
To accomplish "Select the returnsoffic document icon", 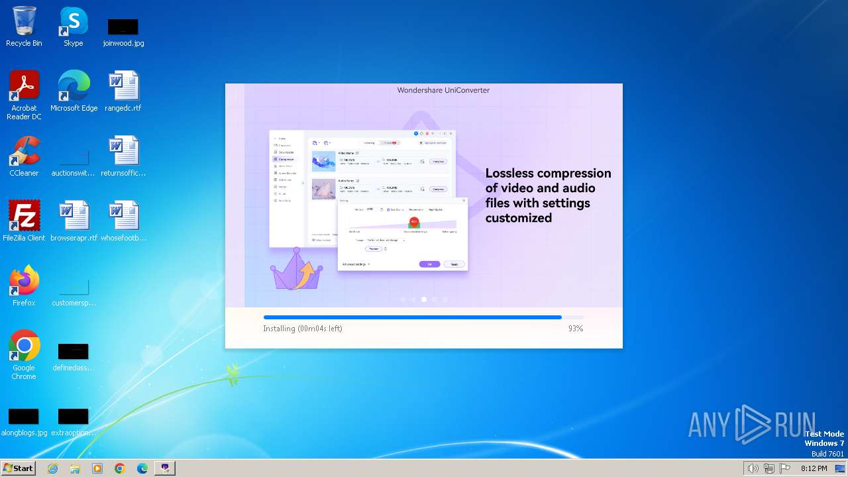I will tap(123, 156).
